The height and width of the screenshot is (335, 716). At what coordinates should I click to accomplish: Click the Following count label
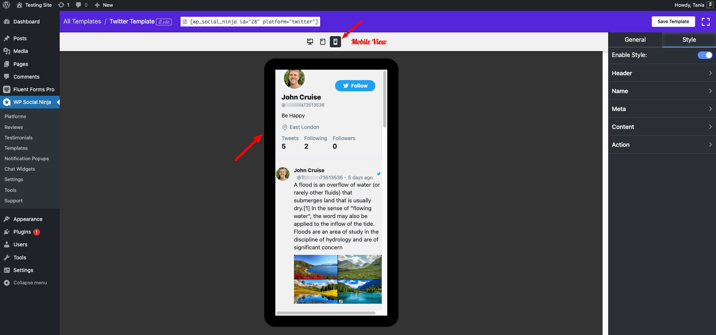pos(315,138)
